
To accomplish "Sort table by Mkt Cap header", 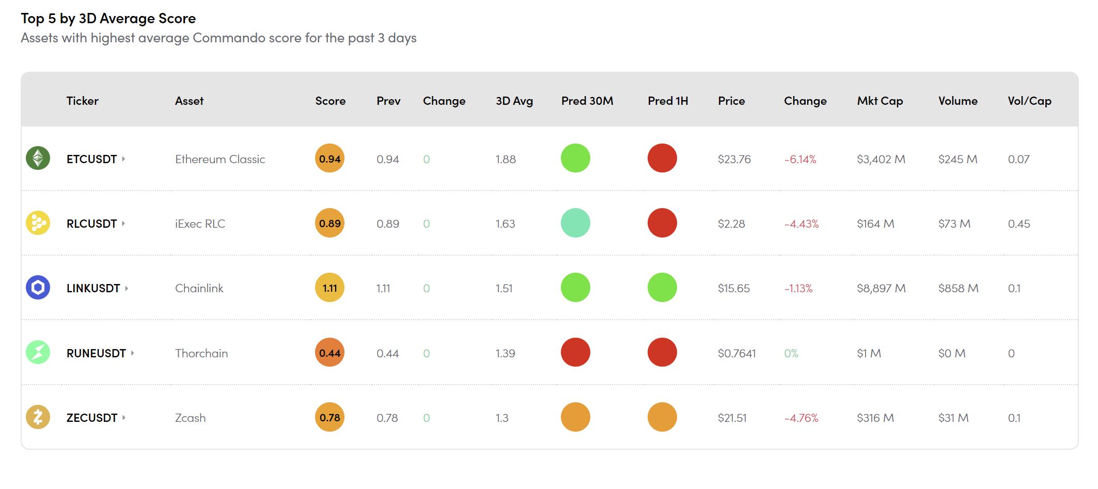I will (880, 101).
